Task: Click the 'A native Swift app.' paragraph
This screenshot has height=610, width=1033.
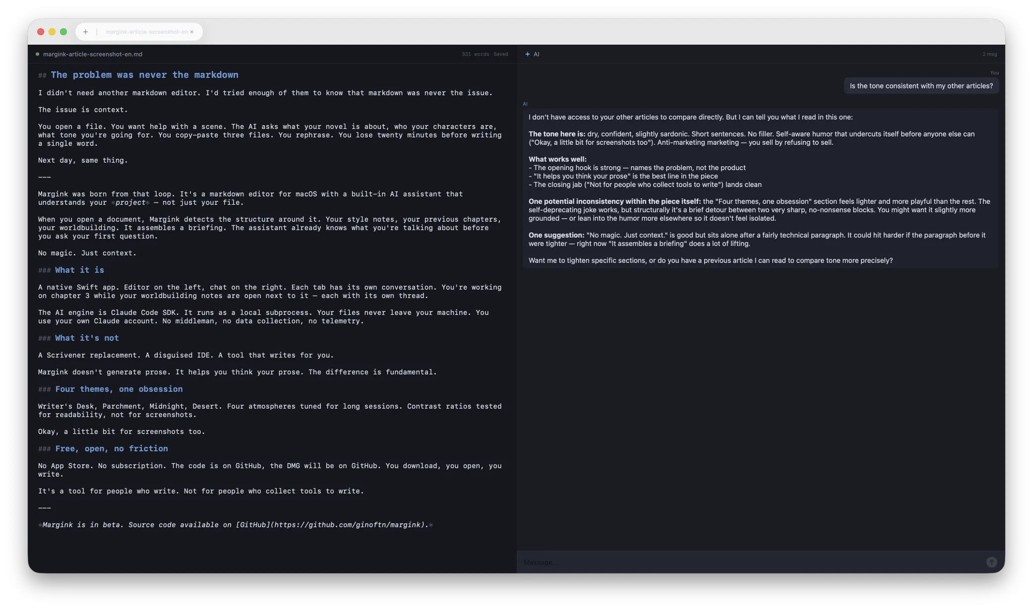Action: [x=270, y=292]
